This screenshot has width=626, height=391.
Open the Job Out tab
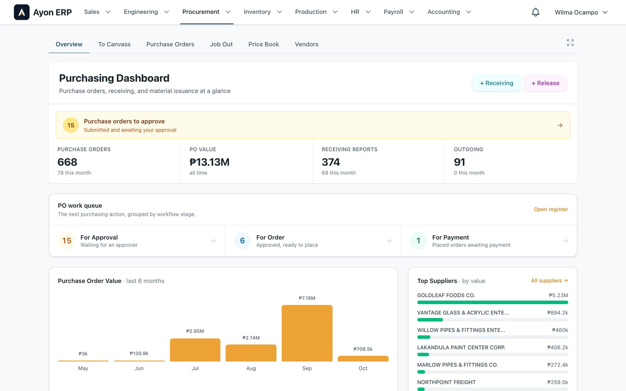pos(221,44)
